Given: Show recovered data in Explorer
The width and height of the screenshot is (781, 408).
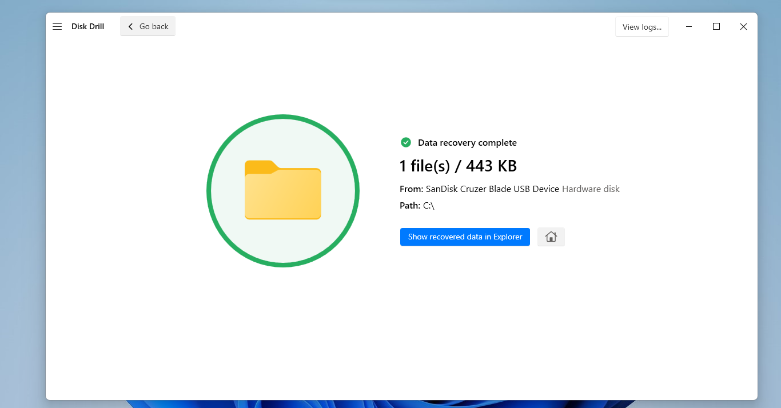Looking at the screenshot, I should point(465,237).
